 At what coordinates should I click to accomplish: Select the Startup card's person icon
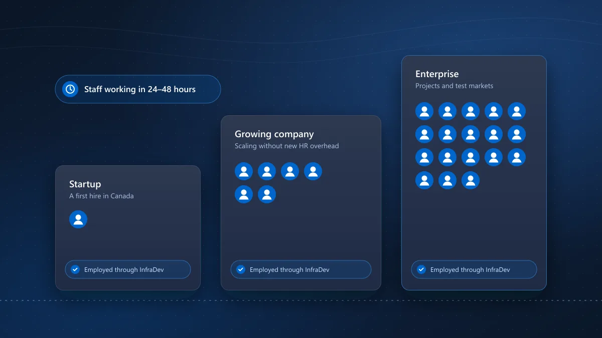tap(78, 219)
